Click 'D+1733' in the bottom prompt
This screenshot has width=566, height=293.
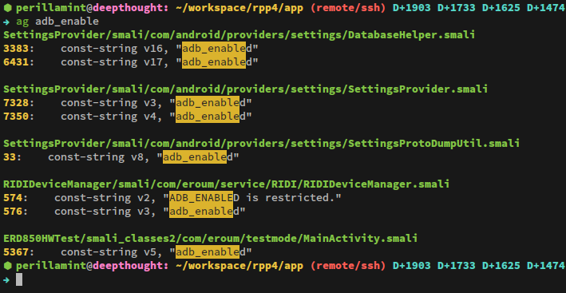click(x=457, y=266)
